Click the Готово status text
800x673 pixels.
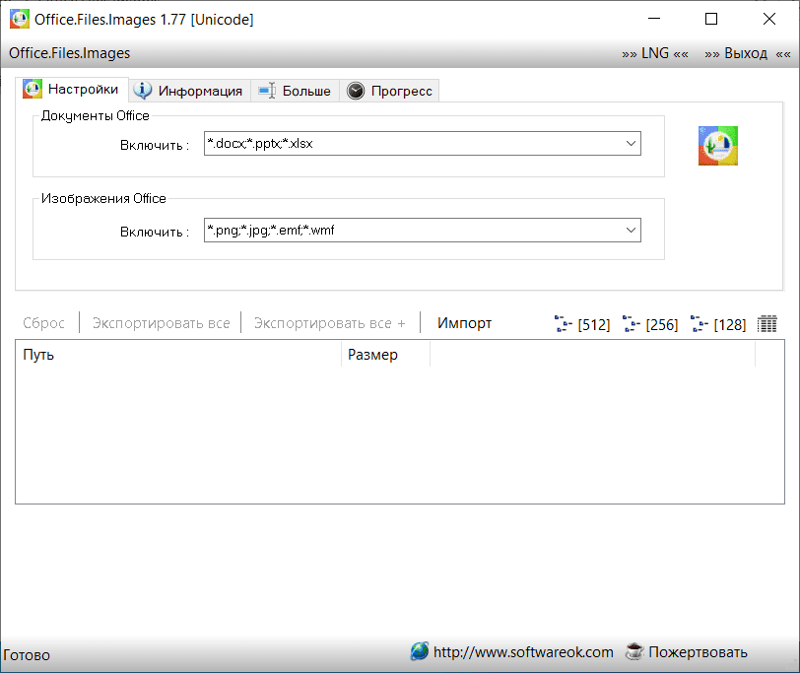(x=27, y=655)
